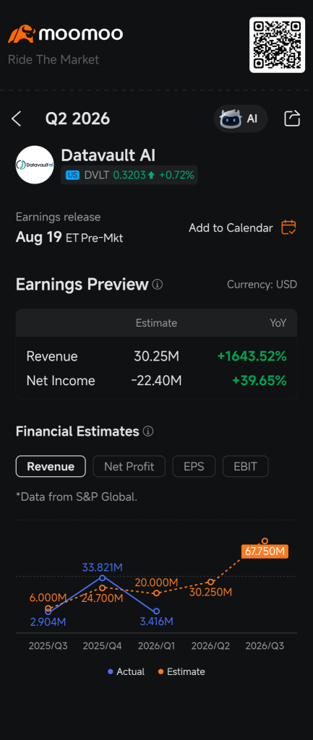Switch to the EBIT tab
Image resolution: width=313 pixels, height=740 pixels.
(246, 466)
